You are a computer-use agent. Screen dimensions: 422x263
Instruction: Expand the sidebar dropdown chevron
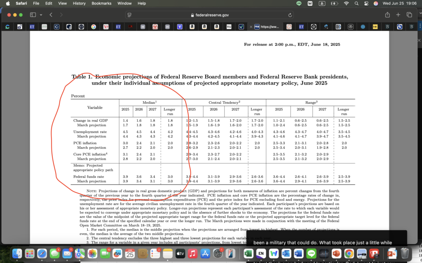[41, 15]
